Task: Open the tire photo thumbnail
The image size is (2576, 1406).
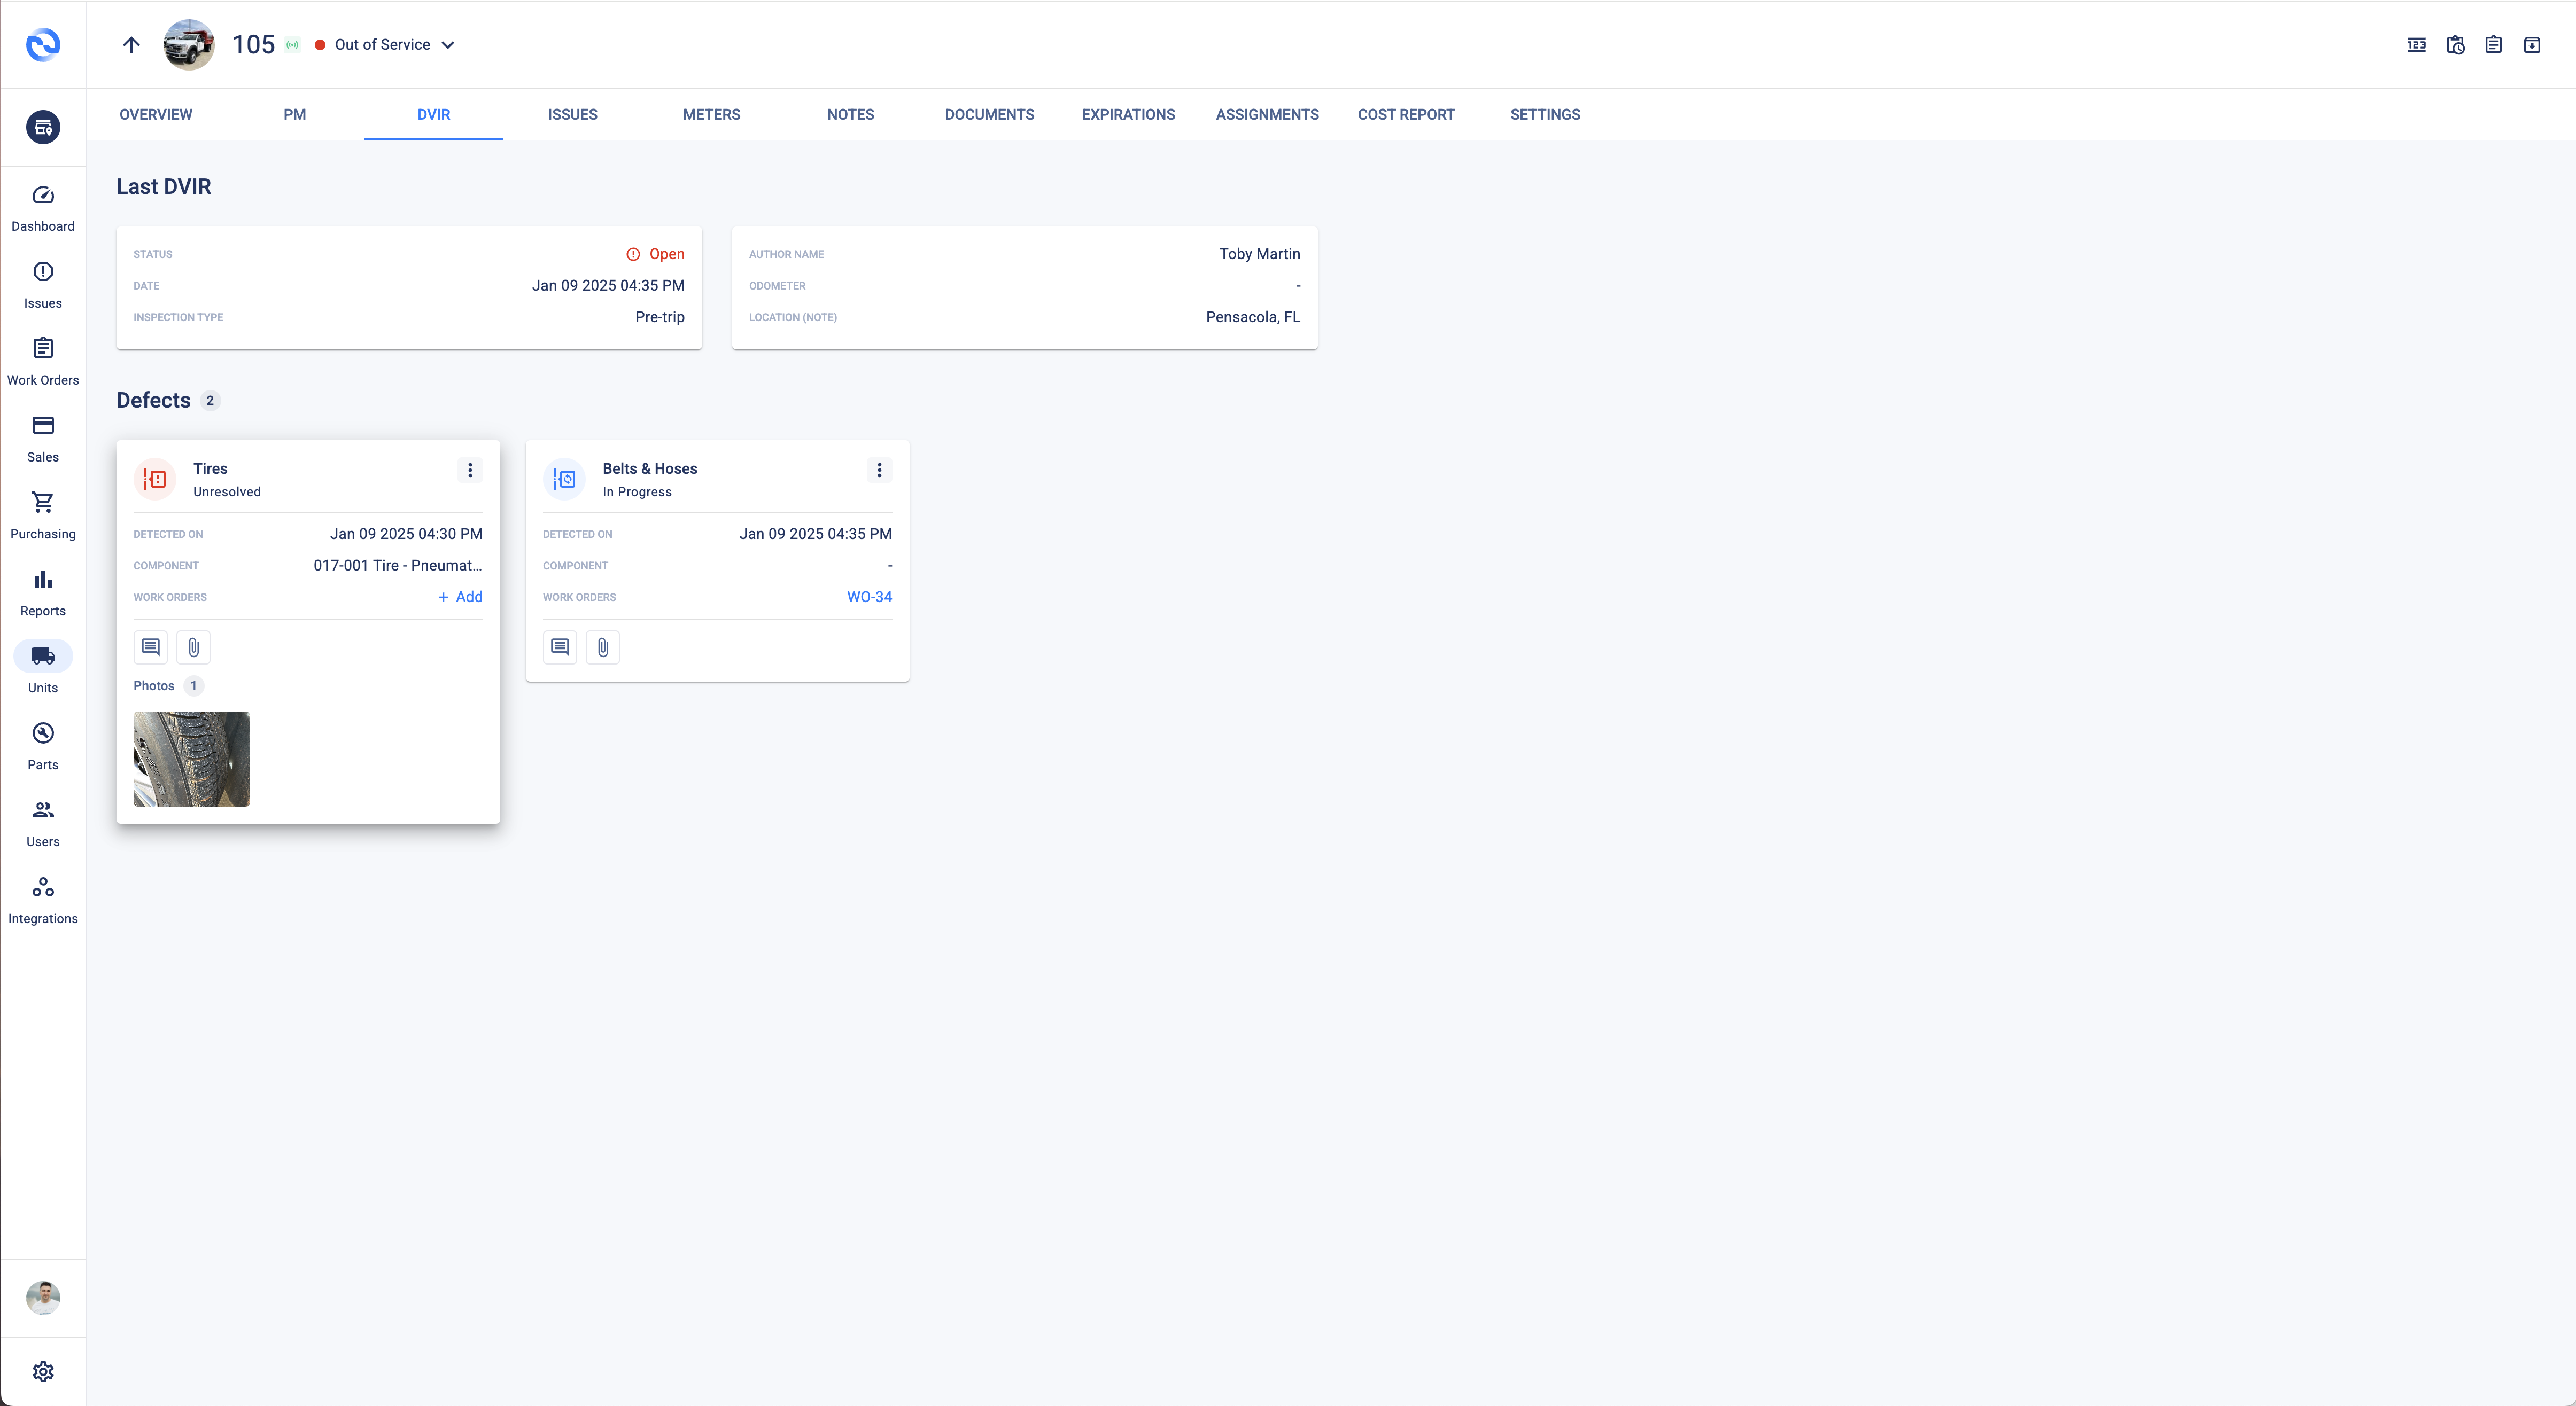Action: 191,759
